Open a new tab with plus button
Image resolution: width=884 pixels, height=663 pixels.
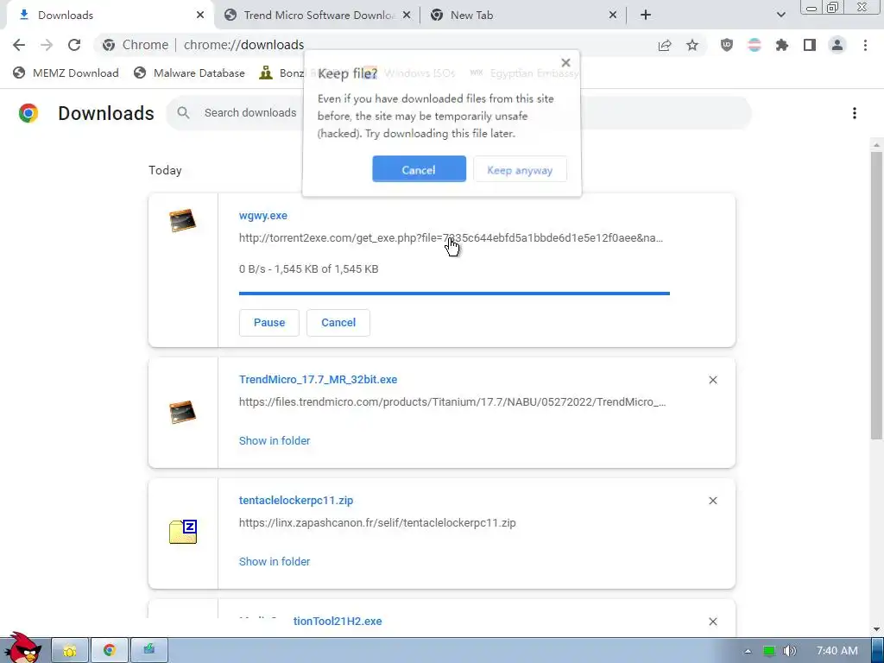[x=646, y=16]
